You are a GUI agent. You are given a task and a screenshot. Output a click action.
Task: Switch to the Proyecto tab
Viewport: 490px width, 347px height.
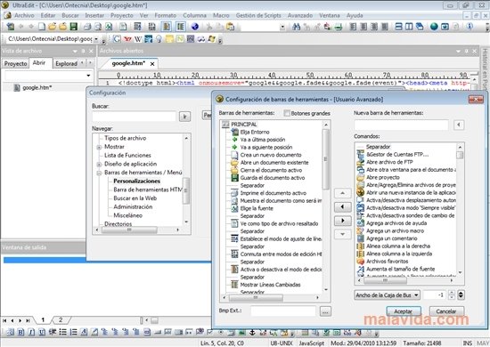15,63
